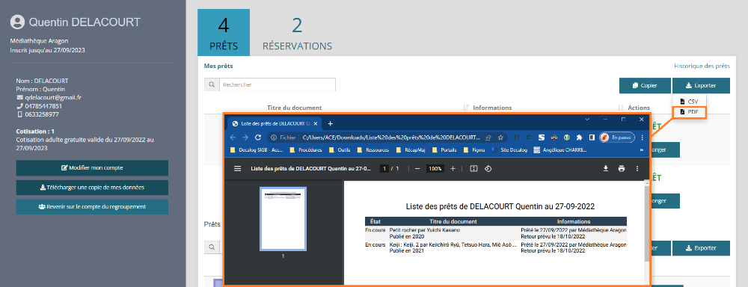The width and height of the screenshot is (748, 287).
Task: Open 'Ressources' bookmark folder
Action: click(374, 149)
